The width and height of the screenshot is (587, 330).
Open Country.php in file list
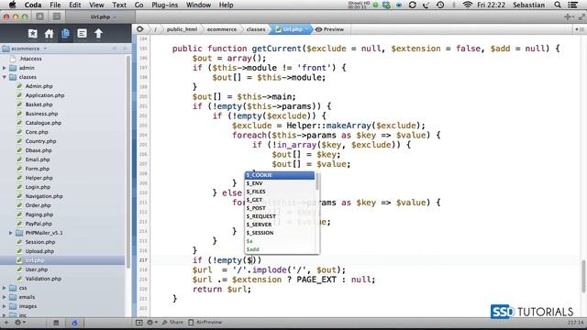pyautogui.click(x=40, y=141)
